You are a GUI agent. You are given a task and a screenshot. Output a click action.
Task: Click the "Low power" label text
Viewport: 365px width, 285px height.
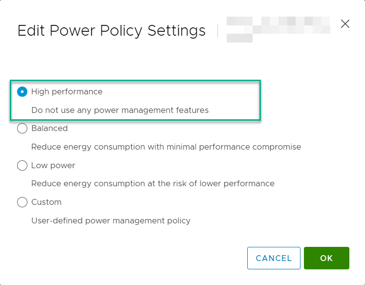[x=53, y=166]
